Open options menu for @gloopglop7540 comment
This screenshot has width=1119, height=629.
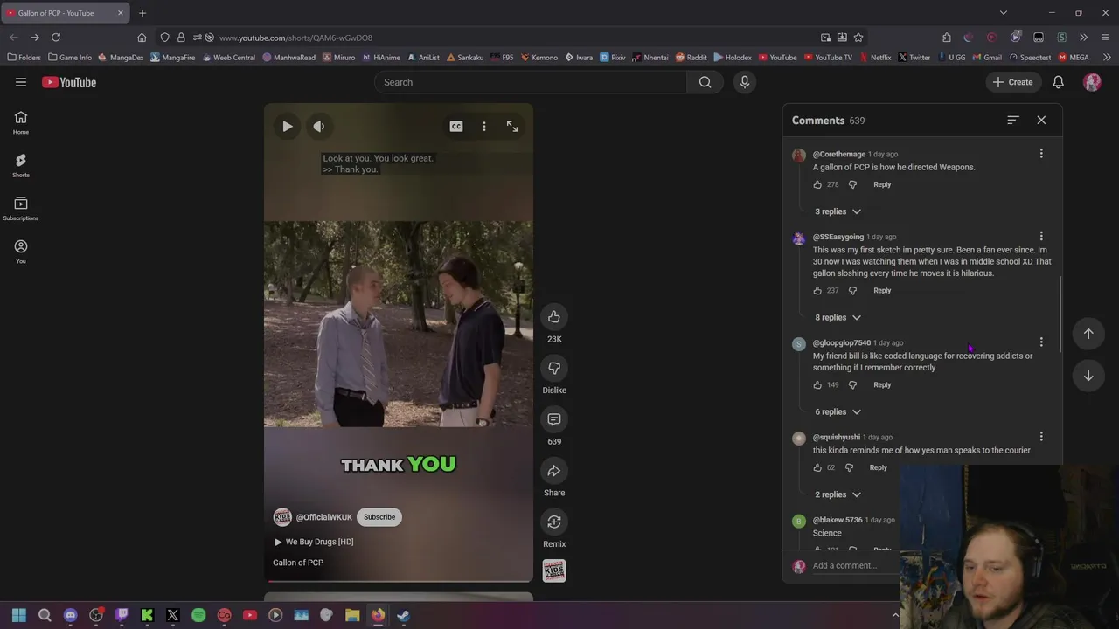pyautogui.click(x=1041, y=342)
